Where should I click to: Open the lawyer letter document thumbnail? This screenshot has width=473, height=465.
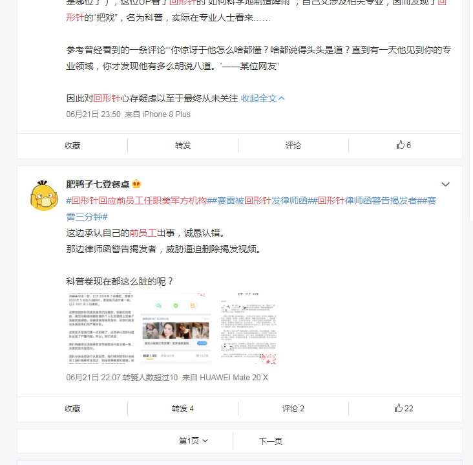(248, 329)
